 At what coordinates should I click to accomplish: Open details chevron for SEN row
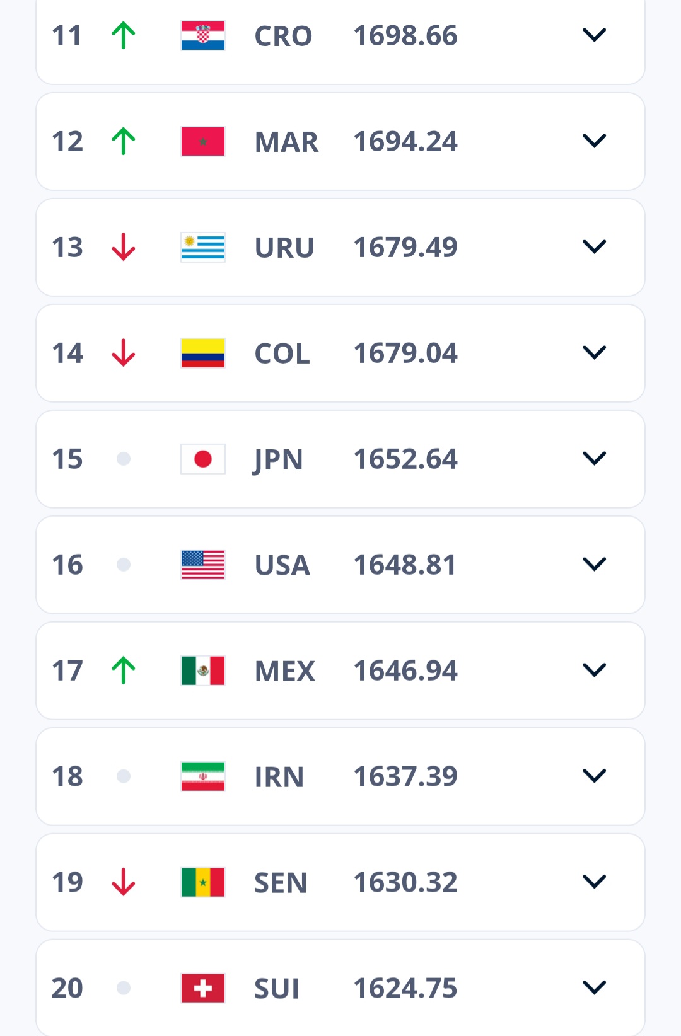coord(594,882)
